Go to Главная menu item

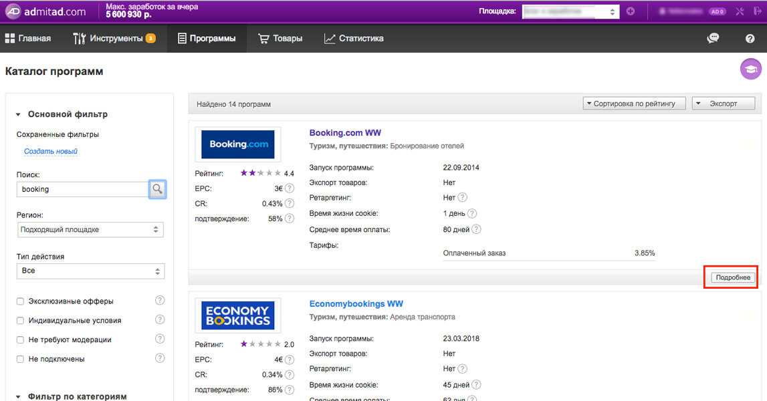28,38
